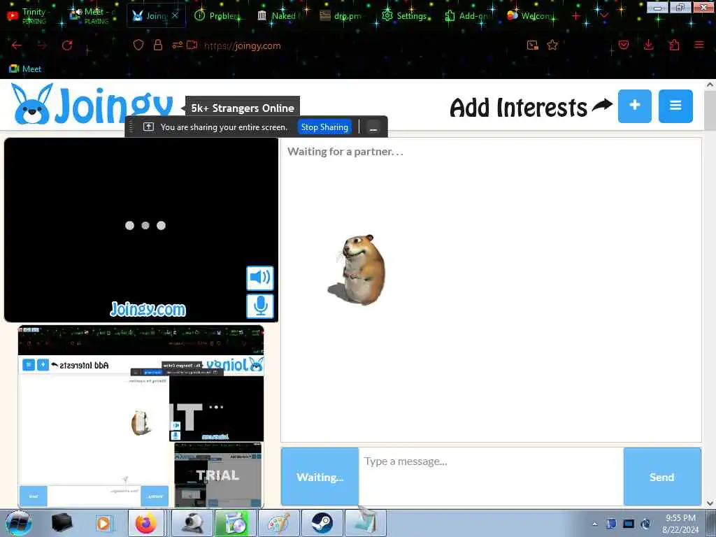Switch to the drp.pm tab
Viewport: 716px width, 537px height.
(x=341, y=15)
